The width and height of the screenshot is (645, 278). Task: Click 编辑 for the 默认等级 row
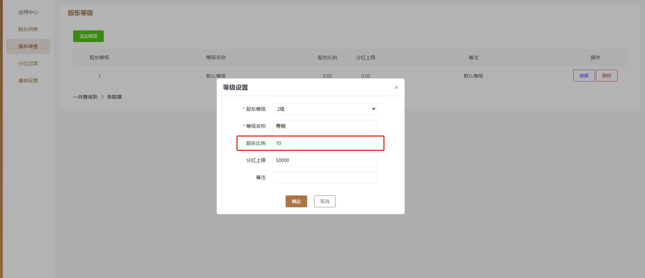584,76
